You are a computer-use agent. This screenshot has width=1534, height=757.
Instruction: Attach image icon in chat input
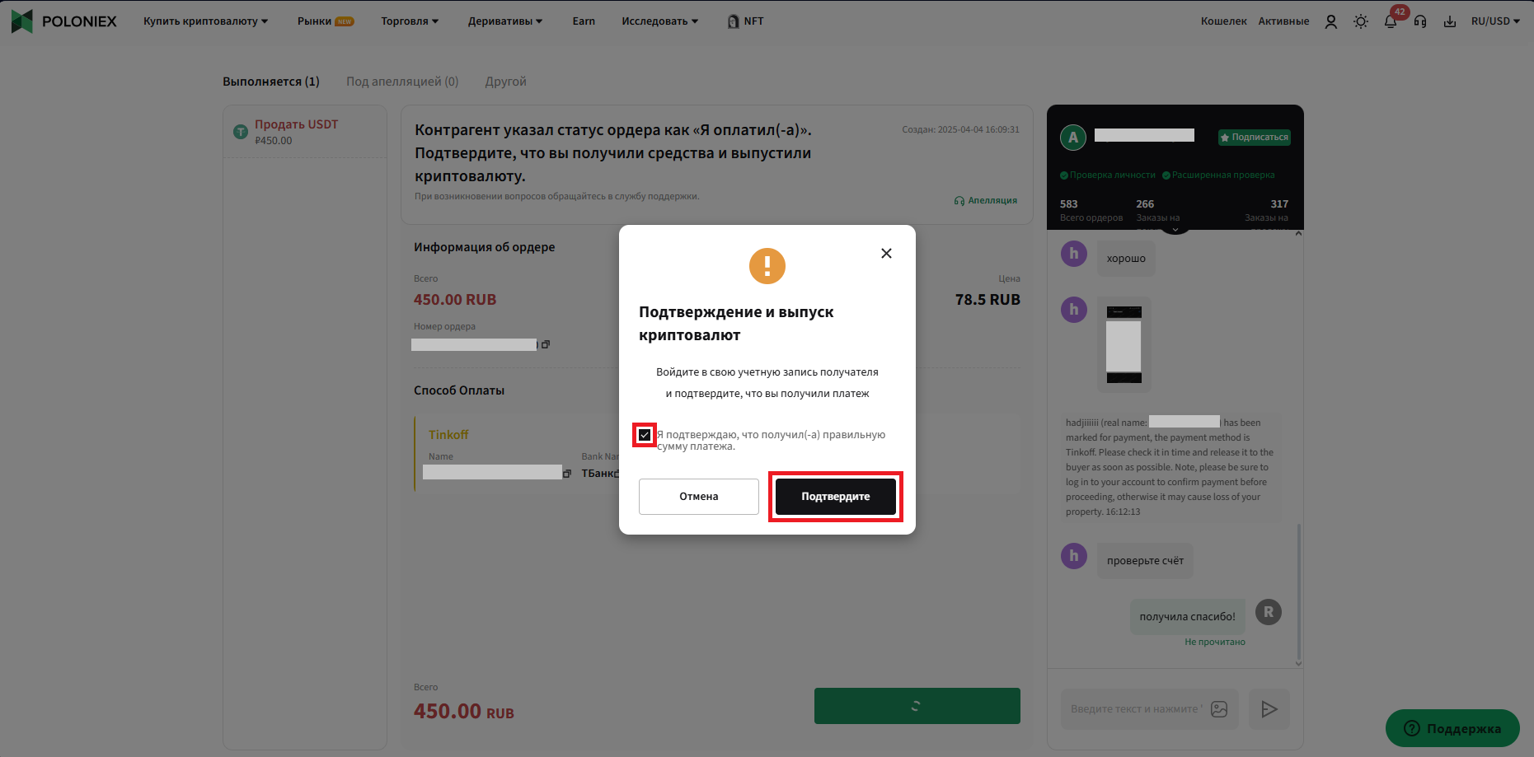[x=1219, y=709]
